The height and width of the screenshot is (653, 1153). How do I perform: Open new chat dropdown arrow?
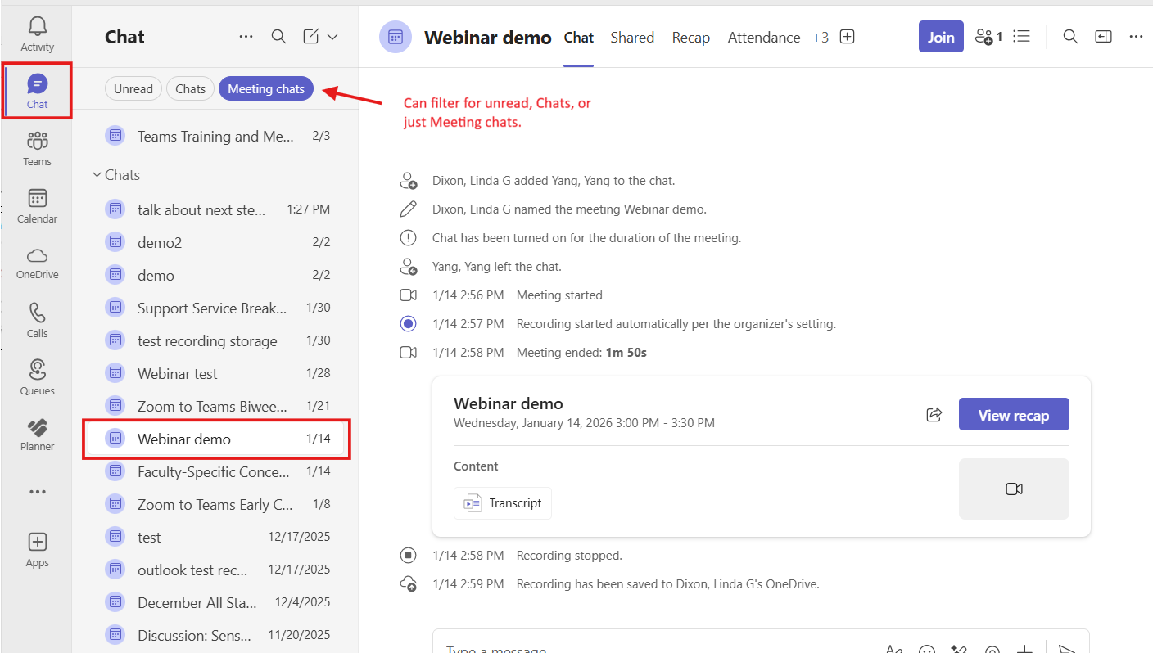coord(332,37)
